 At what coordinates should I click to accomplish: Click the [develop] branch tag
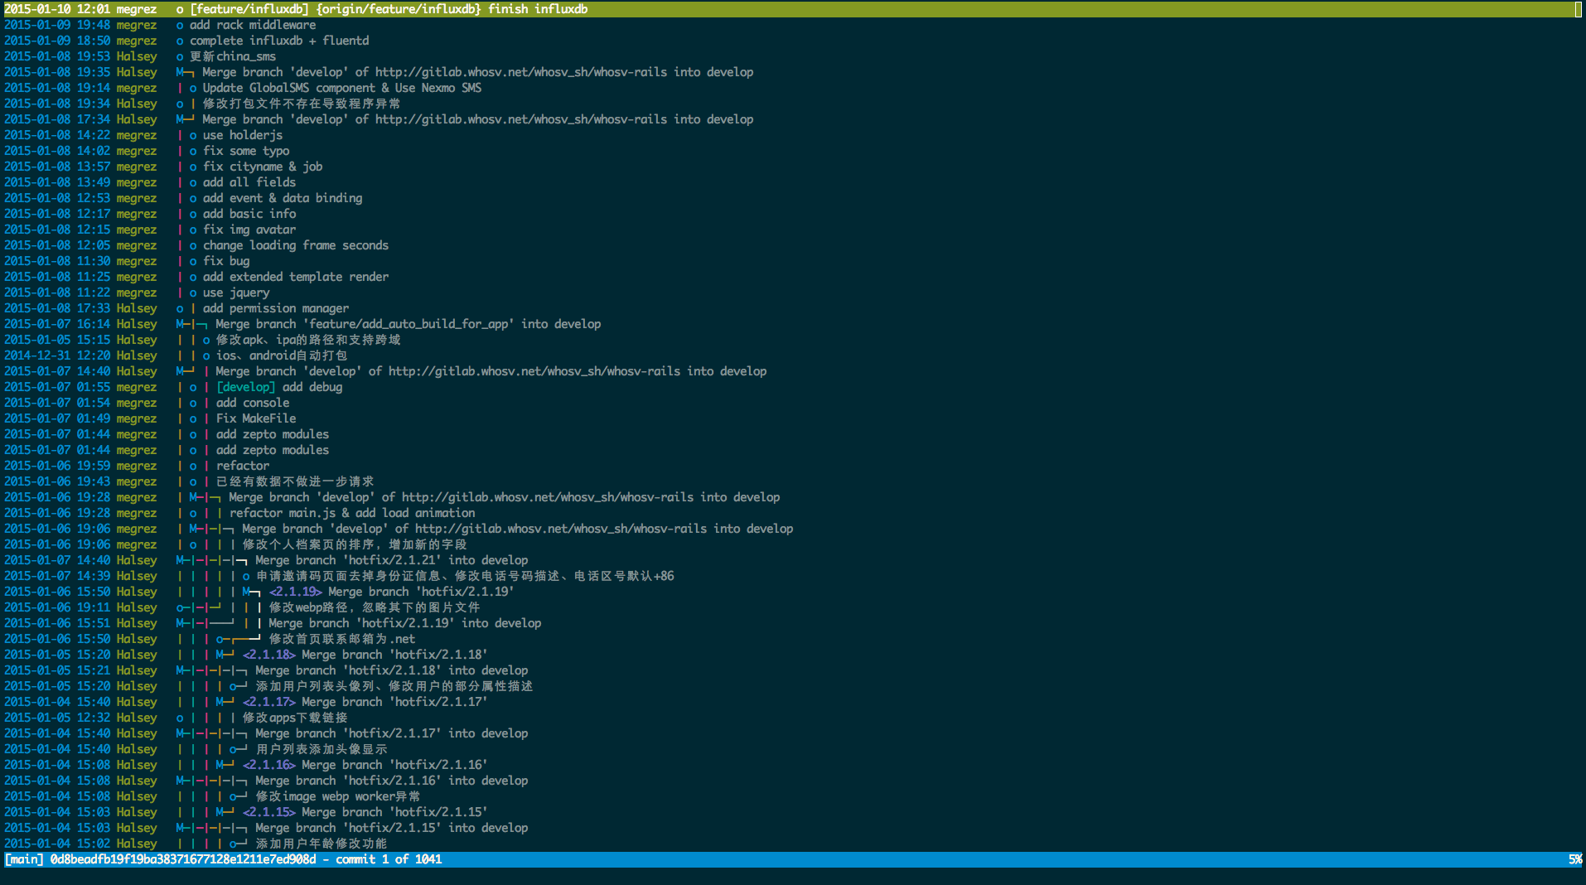click(x=246, y=387)
